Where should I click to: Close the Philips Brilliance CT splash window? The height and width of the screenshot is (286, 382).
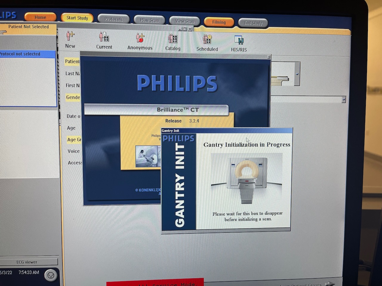pos(269,57)
